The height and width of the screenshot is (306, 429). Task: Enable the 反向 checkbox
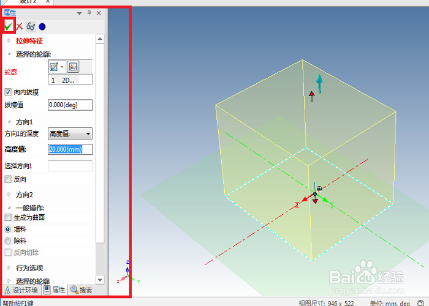coord(8,179)
